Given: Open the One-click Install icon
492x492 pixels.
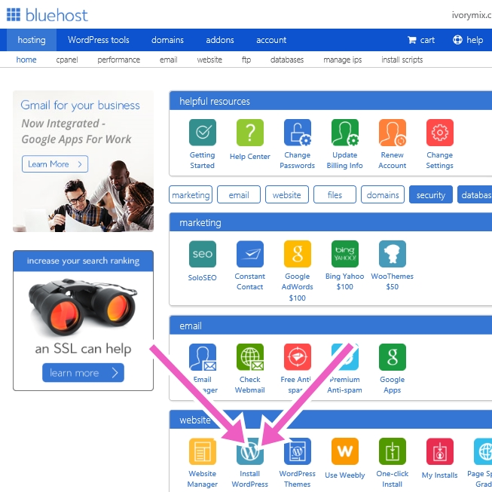Looking at the screenshot, I should pyautogui.click(x=393, y=451).
